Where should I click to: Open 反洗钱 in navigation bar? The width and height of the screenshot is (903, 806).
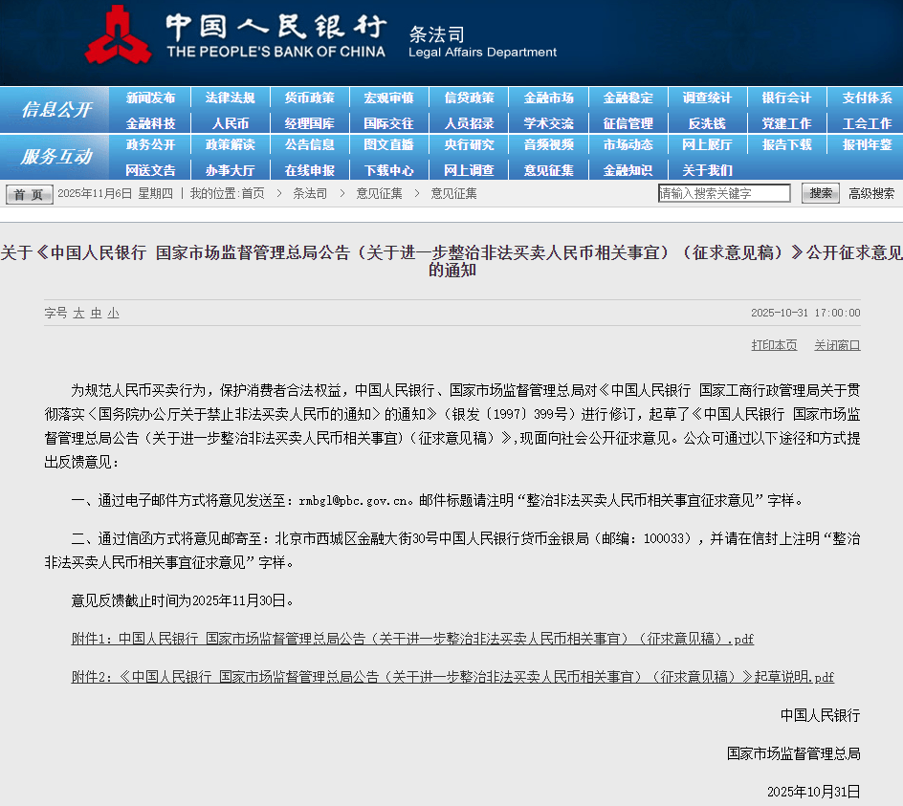707,123
